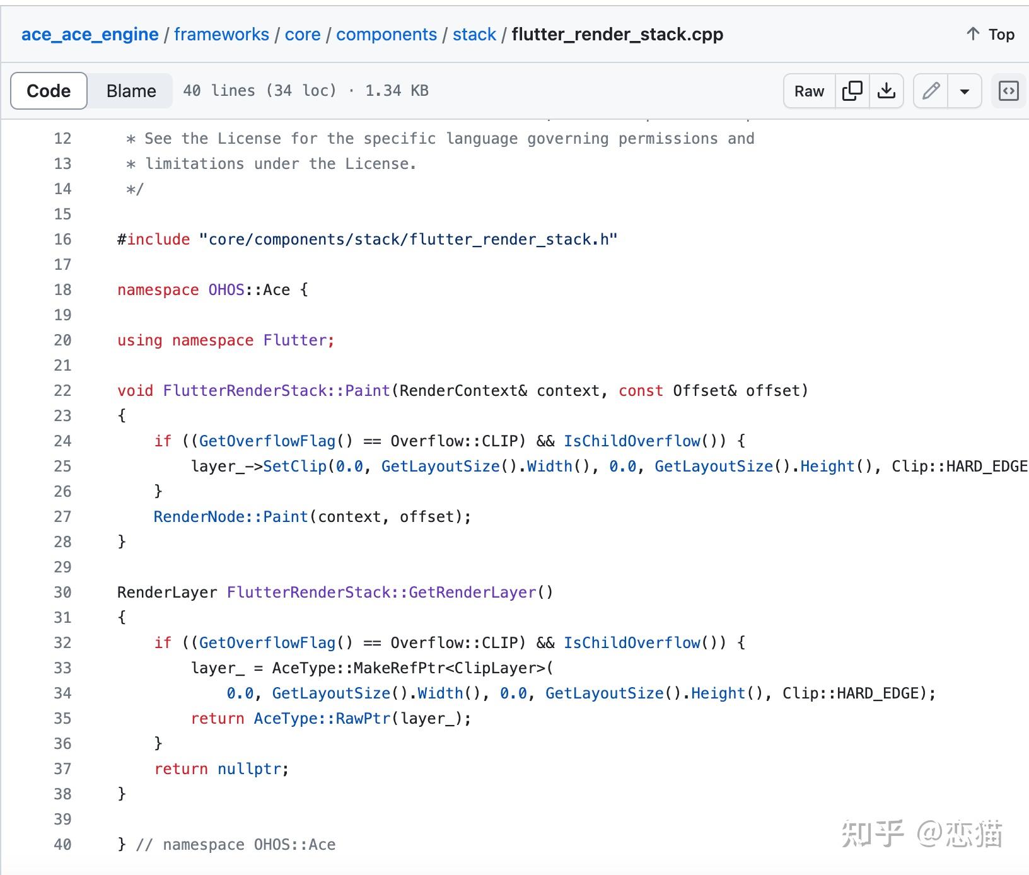1029x875 pixels.
Task: Switch to the Blame tab
Action: [131, 90]
